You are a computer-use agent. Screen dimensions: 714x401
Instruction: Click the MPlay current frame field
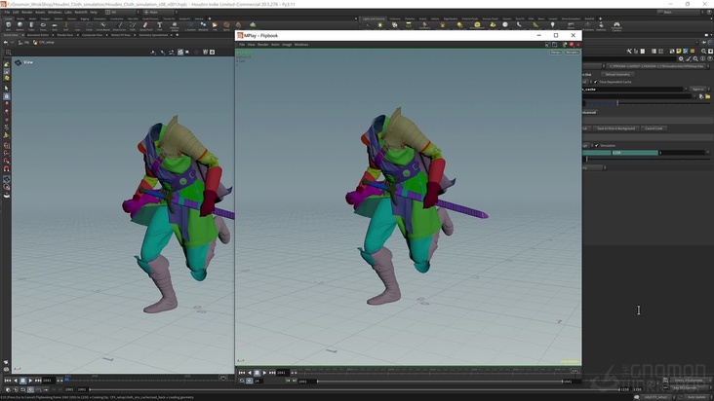point(282,373)
